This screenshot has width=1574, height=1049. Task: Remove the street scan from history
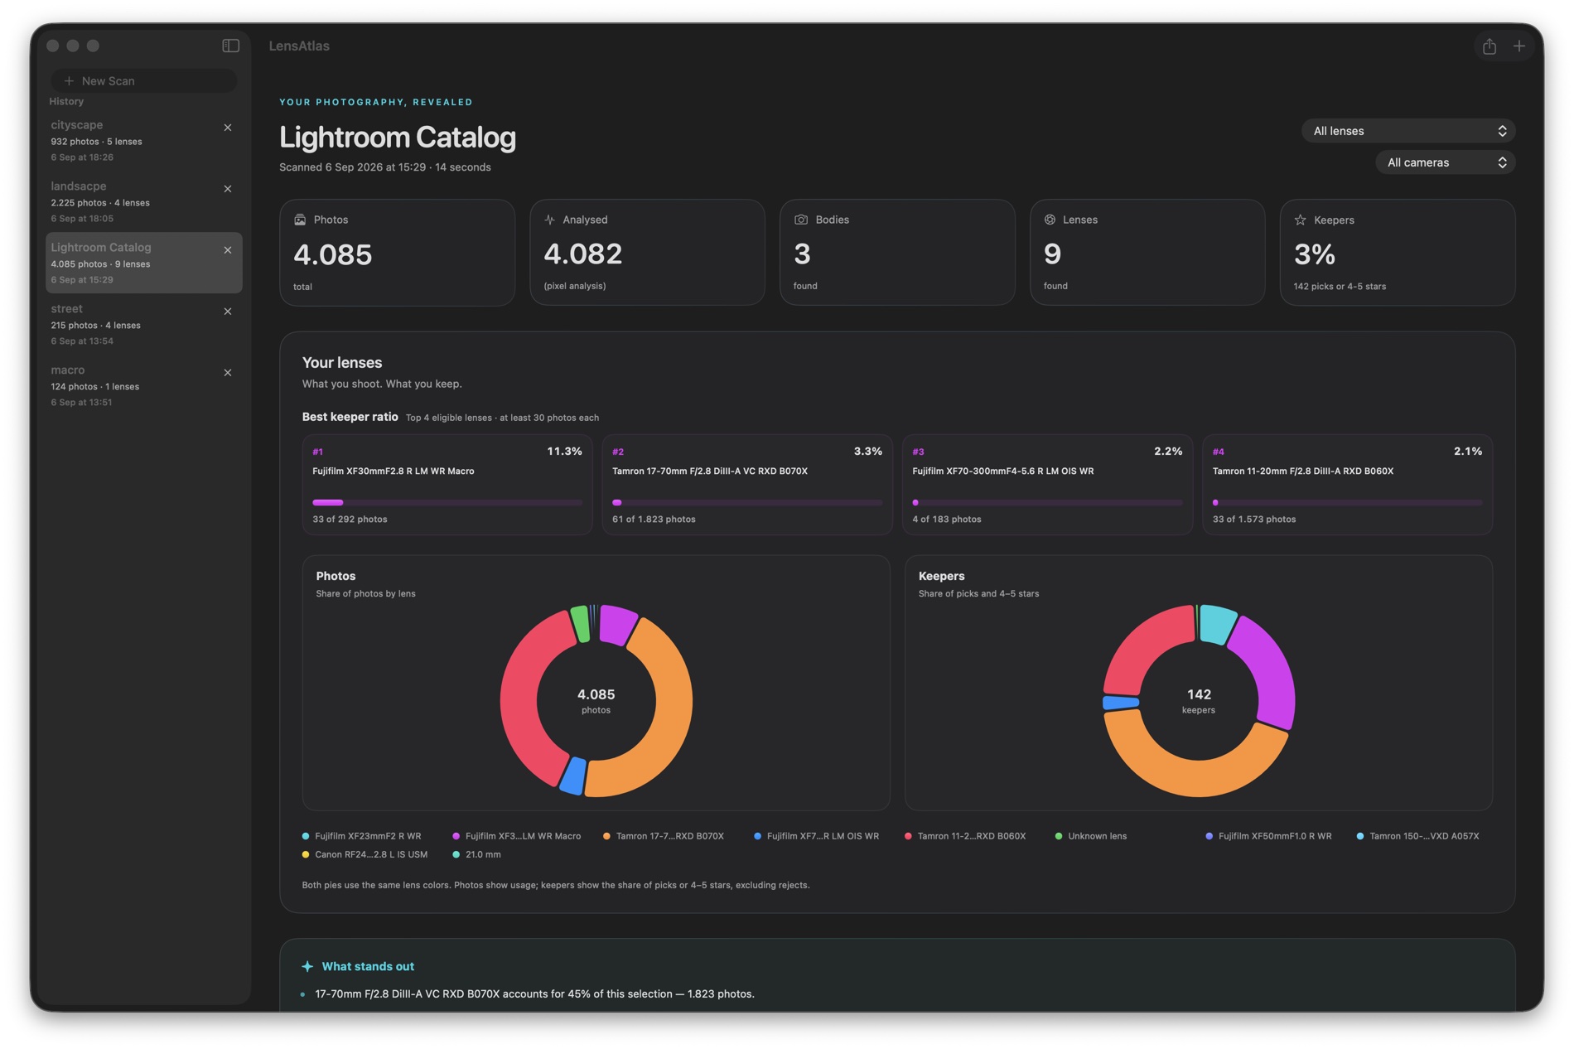tap(228, 312)
